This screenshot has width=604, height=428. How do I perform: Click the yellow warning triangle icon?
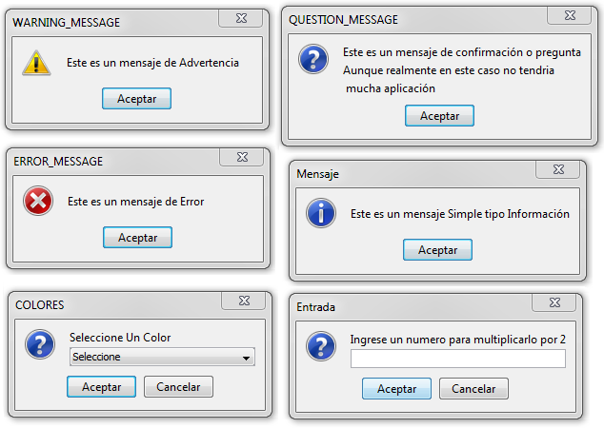pos(37,63)
